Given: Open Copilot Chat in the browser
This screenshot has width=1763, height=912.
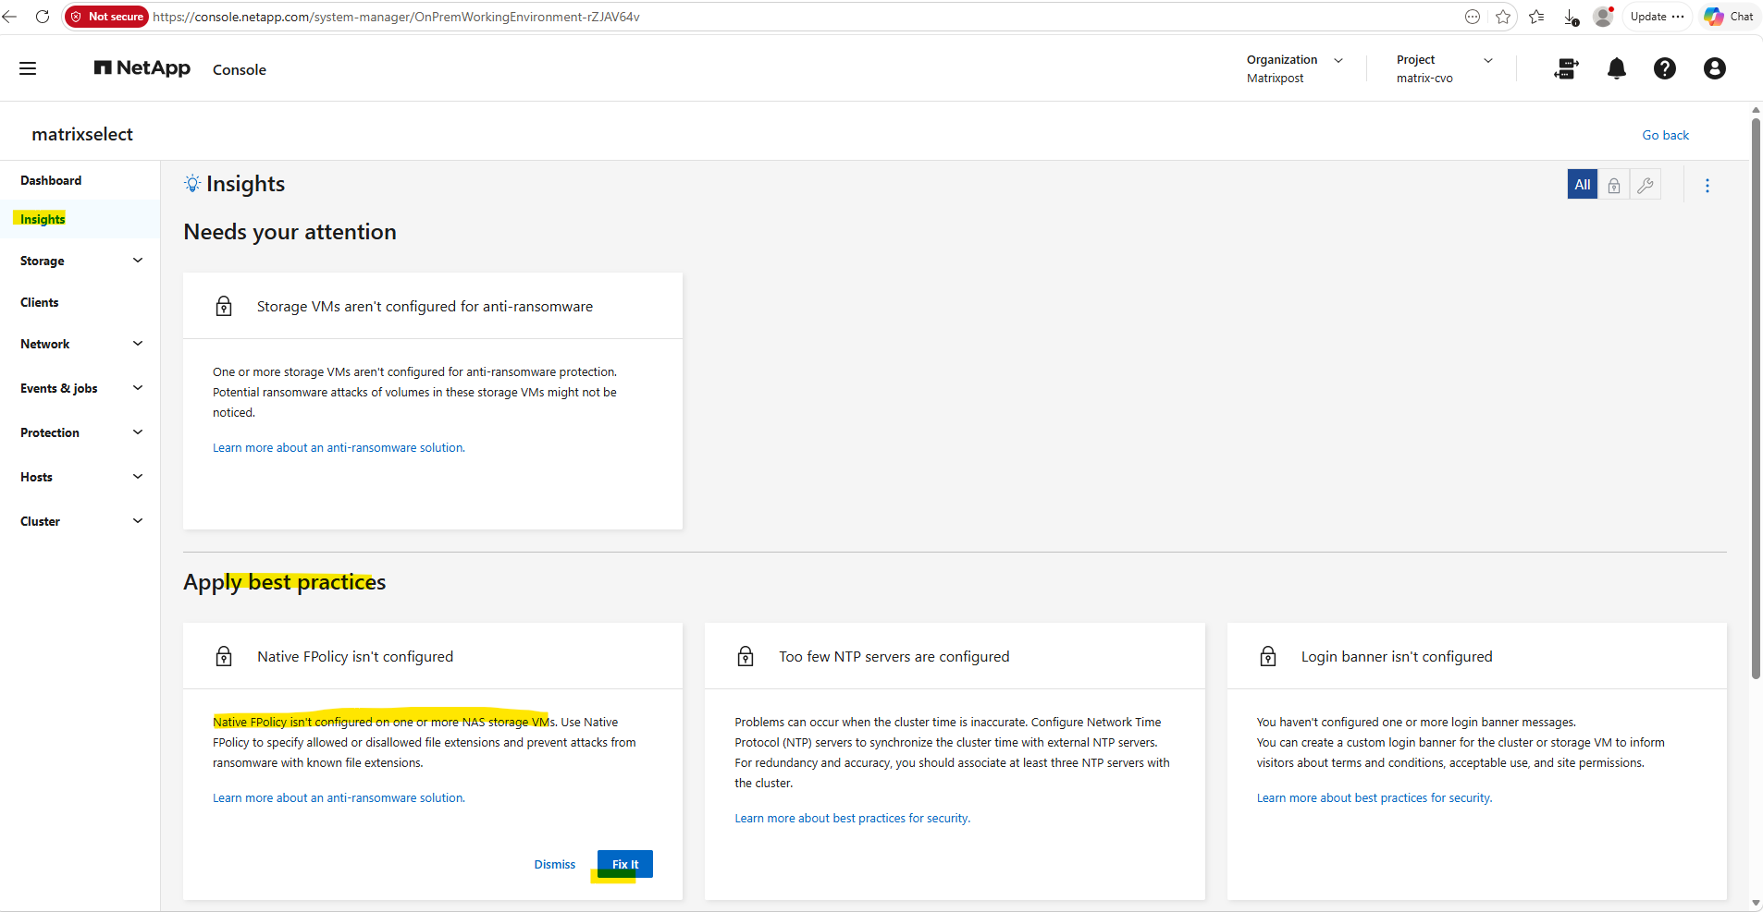Looking at the screenshot, I should (1729, 17).
